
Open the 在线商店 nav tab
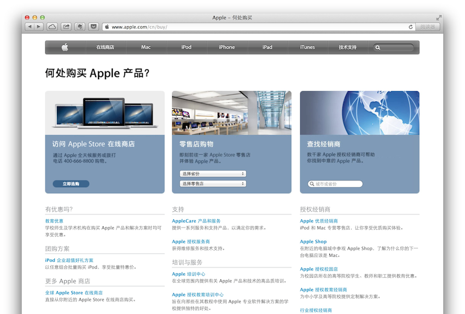(x=105, y=47)
